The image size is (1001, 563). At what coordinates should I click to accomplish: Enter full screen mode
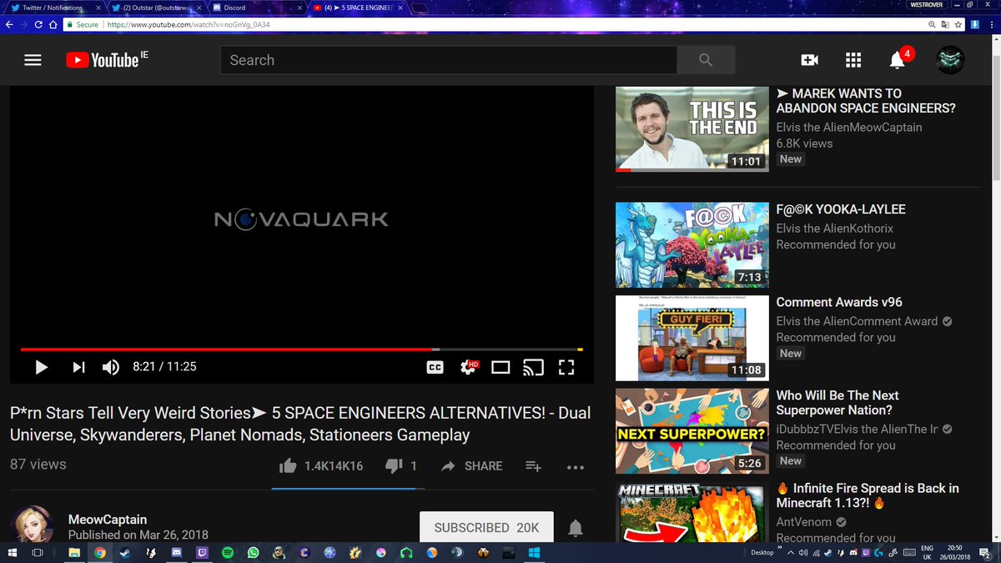566,367
